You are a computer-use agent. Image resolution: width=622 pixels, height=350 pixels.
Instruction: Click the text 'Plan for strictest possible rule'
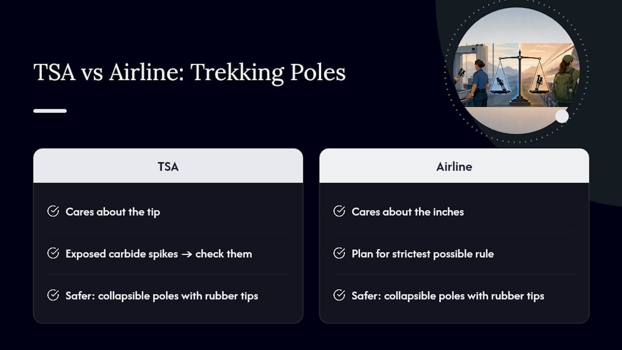click(423, 254)
